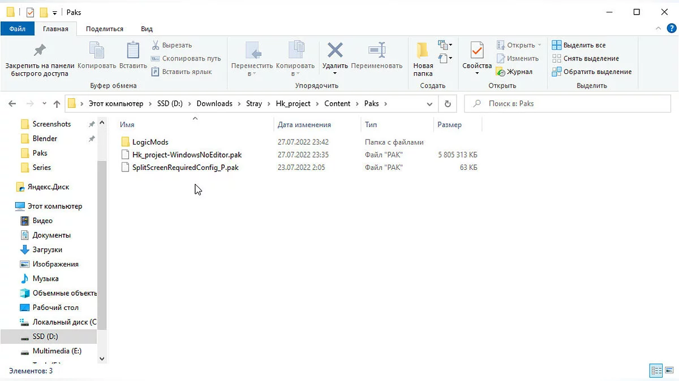Image resolution: width=679 pixels, height=381 pixels.
Task: Click the Paste clipboard icon
Action: [x=133, y=50]
